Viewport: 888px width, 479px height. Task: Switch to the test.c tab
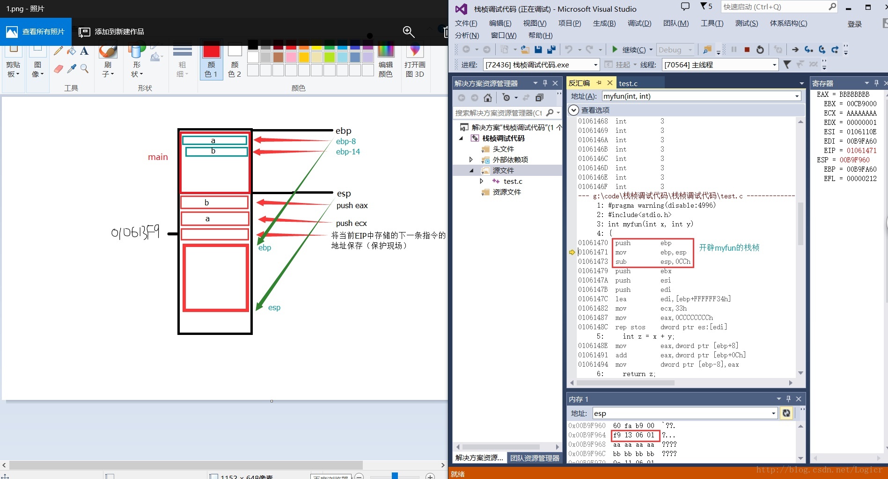point(628,83)
